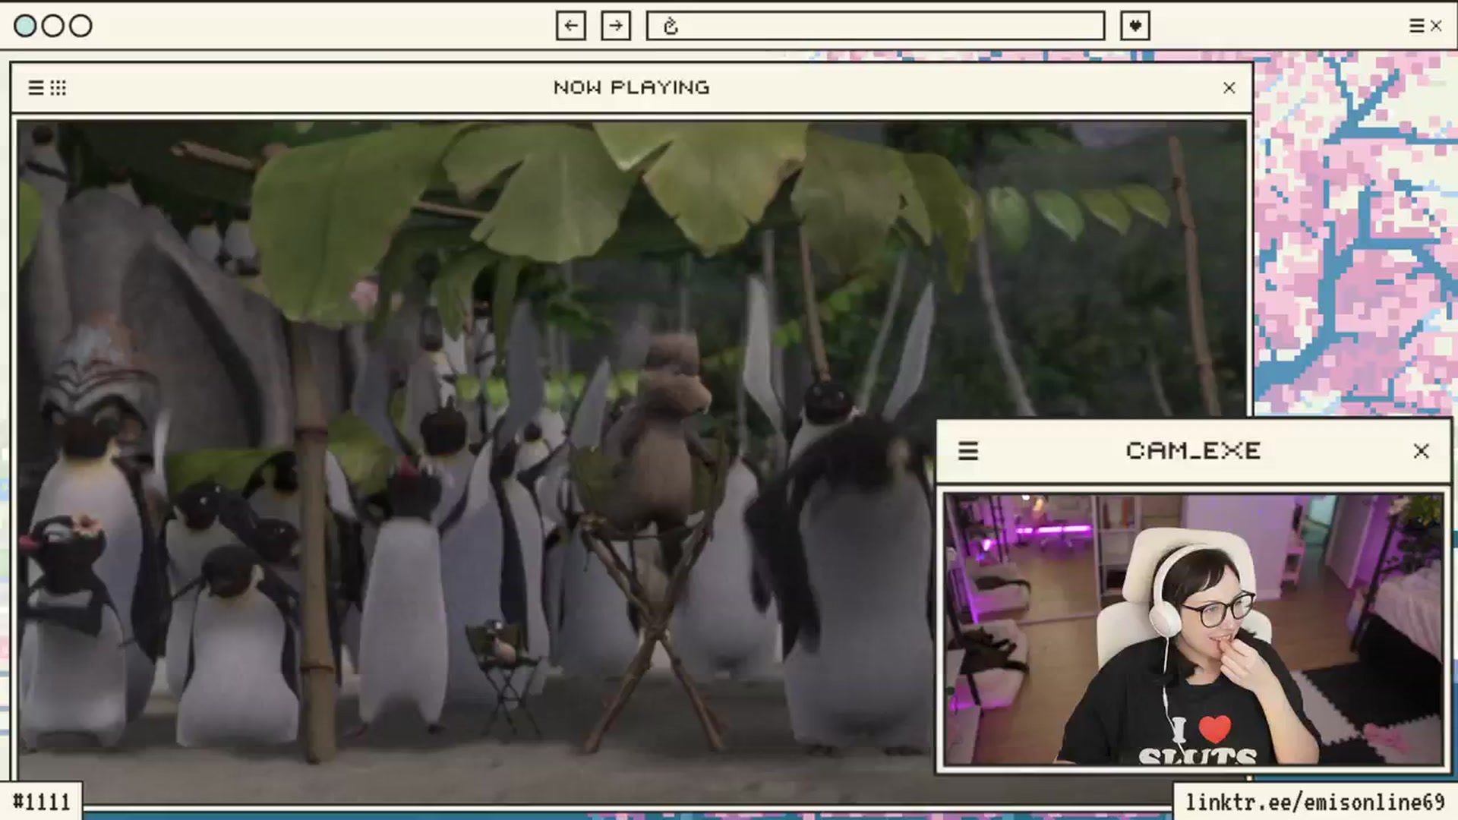The width and height of the screenshot is (1458, 820).
Task: Click the back arrow navigation button
Action: point(570,26)
